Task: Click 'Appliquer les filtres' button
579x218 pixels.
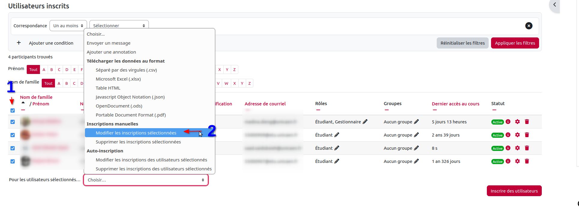Action: (x=515, y=43)
